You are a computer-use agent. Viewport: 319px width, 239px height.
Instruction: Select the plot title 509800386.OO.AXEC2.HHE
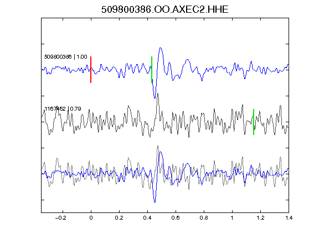point(165,9)
